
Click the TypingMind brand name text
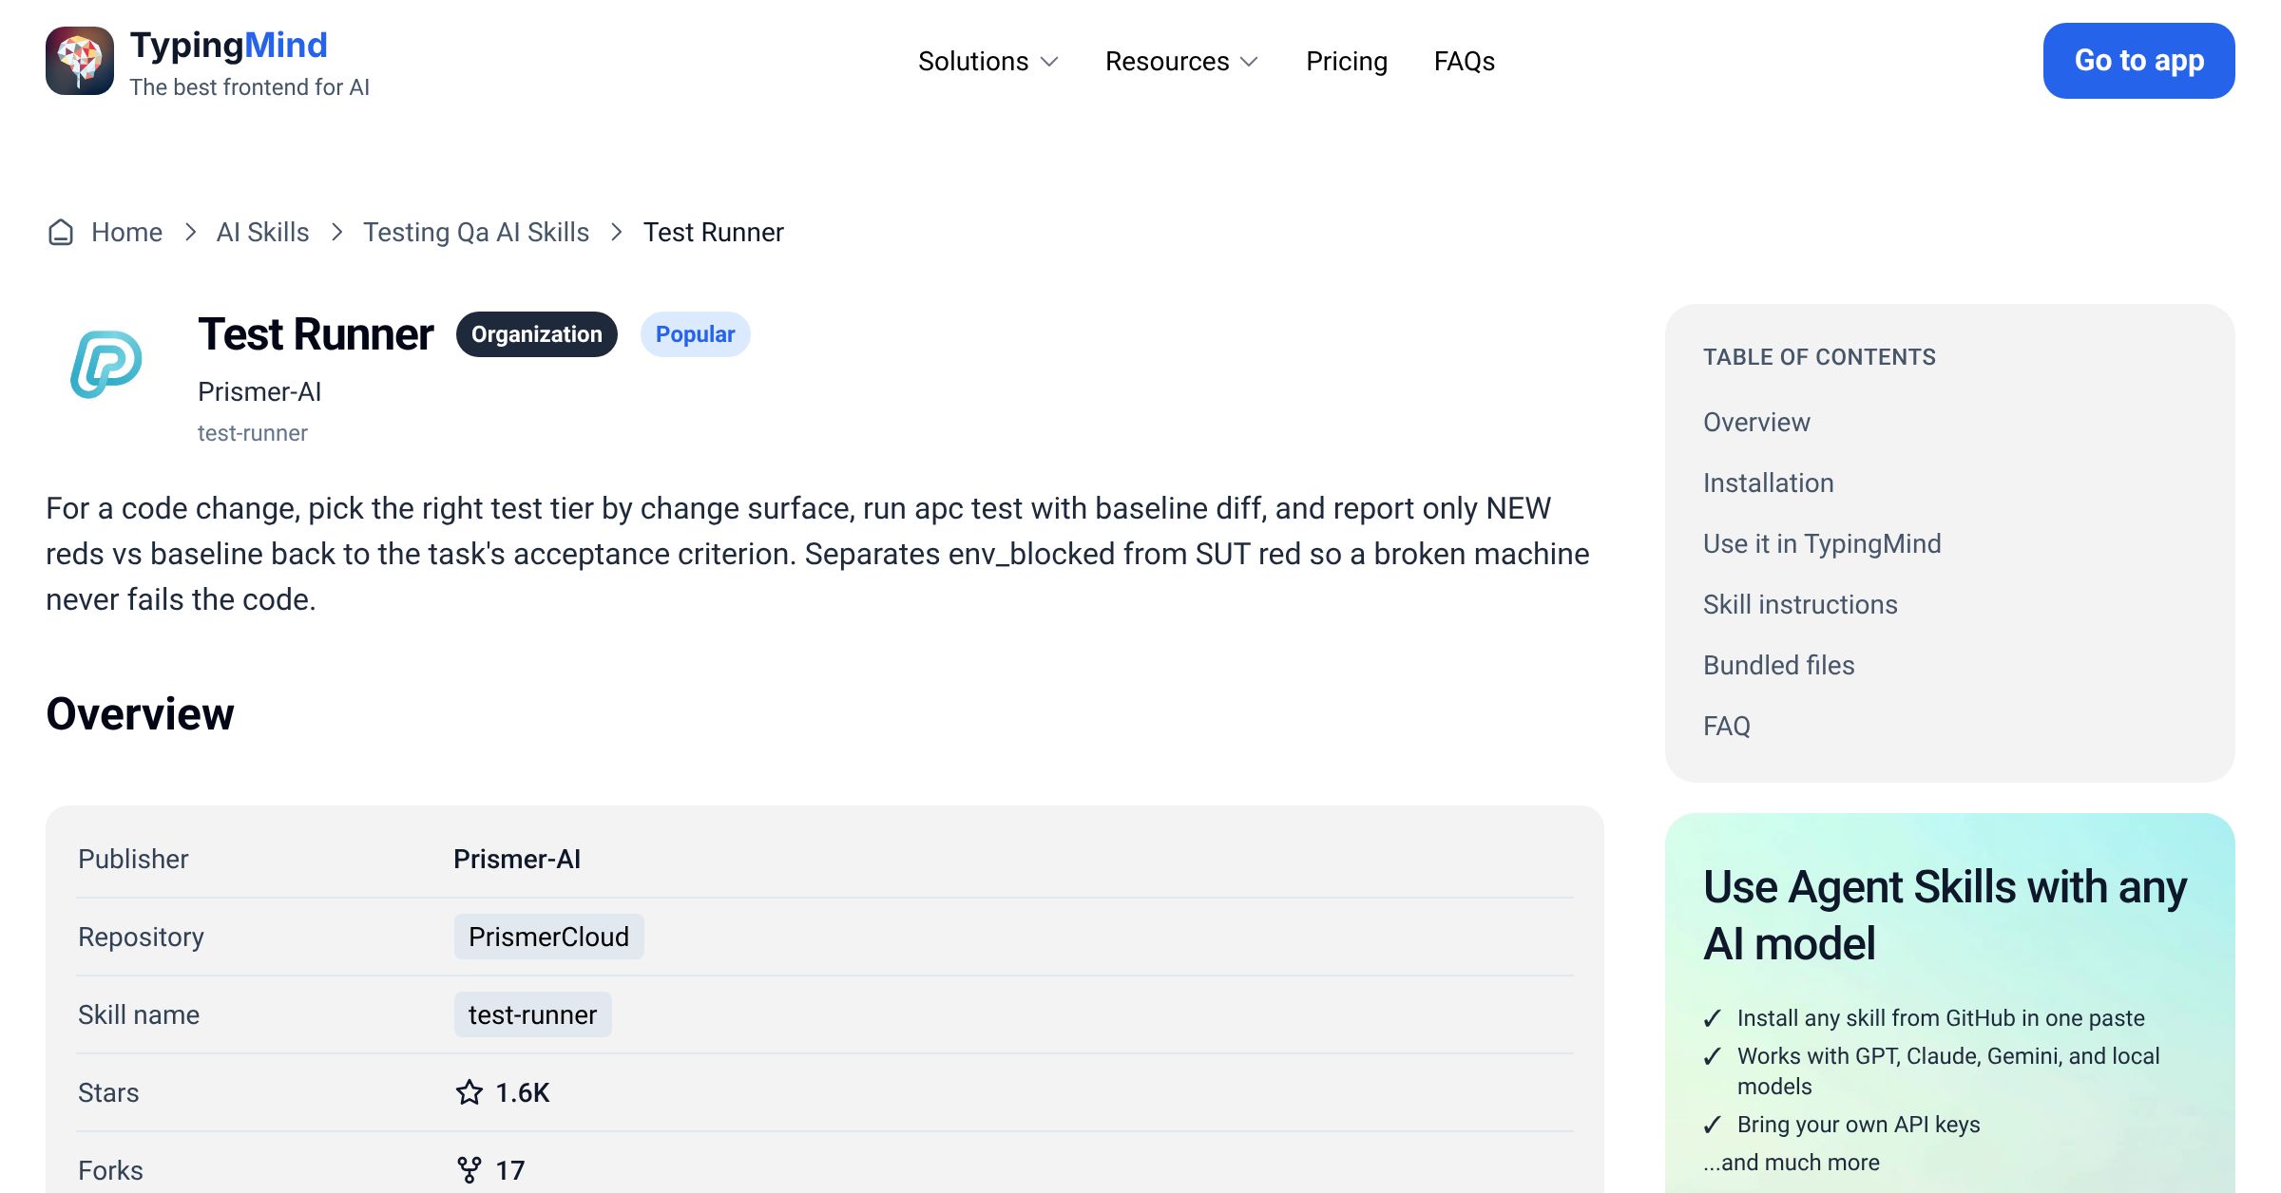tap(229, 45)
